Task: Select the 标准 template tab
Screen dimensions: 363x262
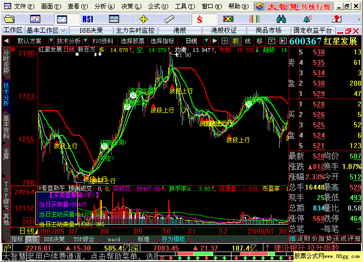Action: tap(143, 239)
